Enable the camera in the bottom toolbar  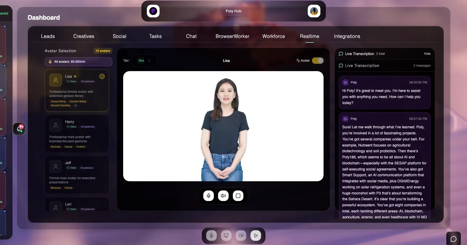point(241,236)
